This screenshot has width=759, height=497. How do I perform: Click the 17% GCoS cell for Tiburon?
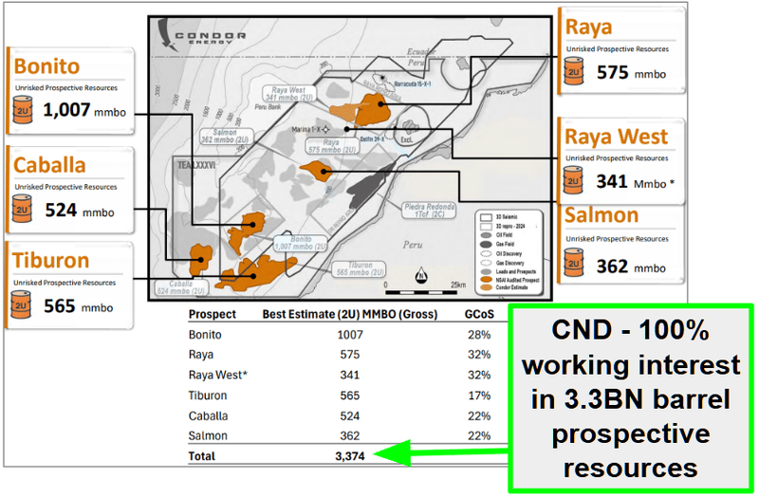coord(479,396)
